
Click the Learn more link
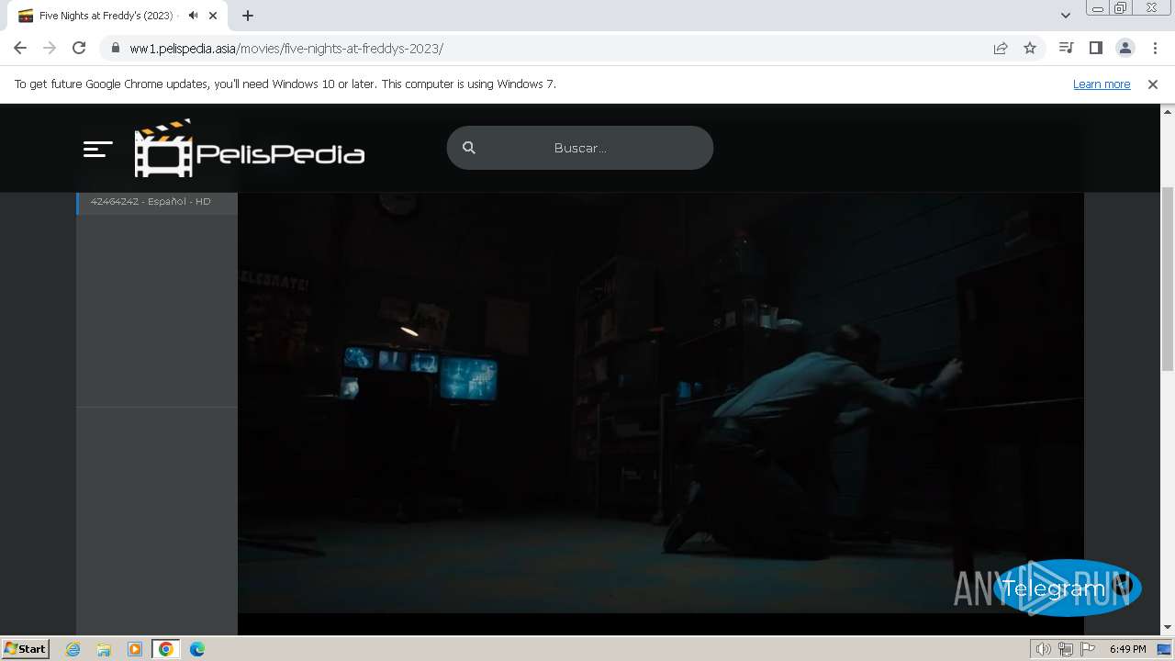[x=1102, y=84]
